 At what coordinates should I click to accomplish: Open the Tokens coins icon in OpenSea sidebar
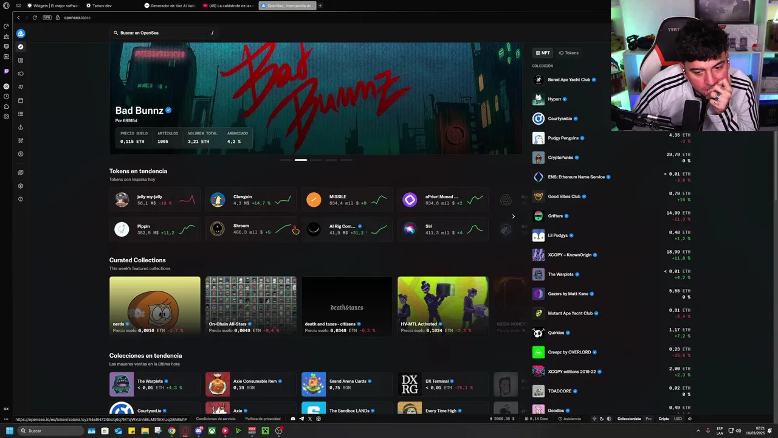click(x=21, y=74)
